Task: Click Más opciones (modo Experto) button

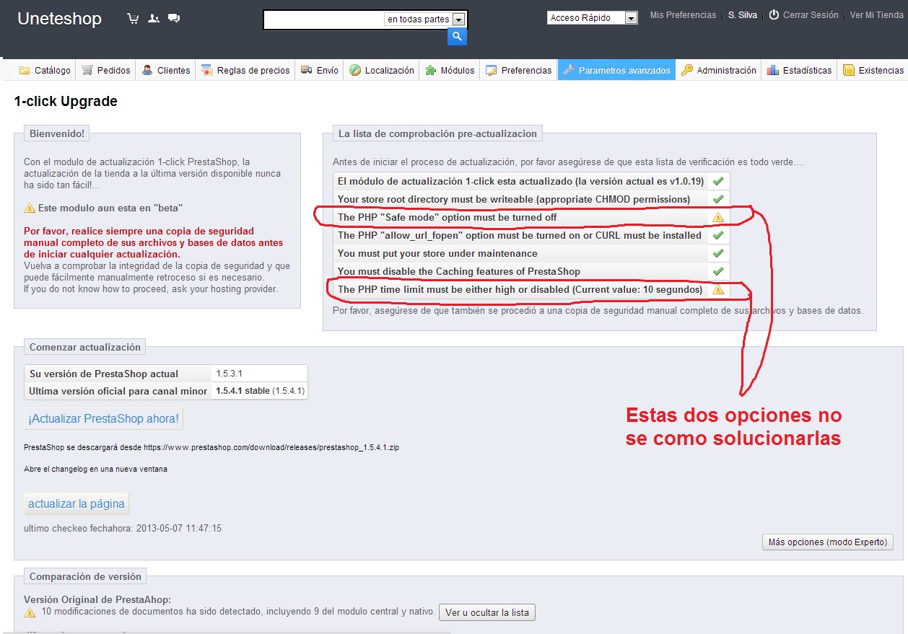Action: tap(828, 542)
